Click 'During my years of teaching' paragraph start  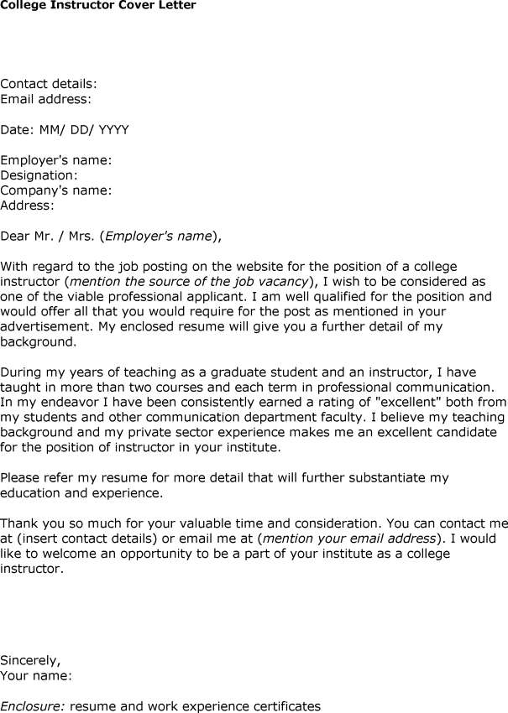[80, 372]
